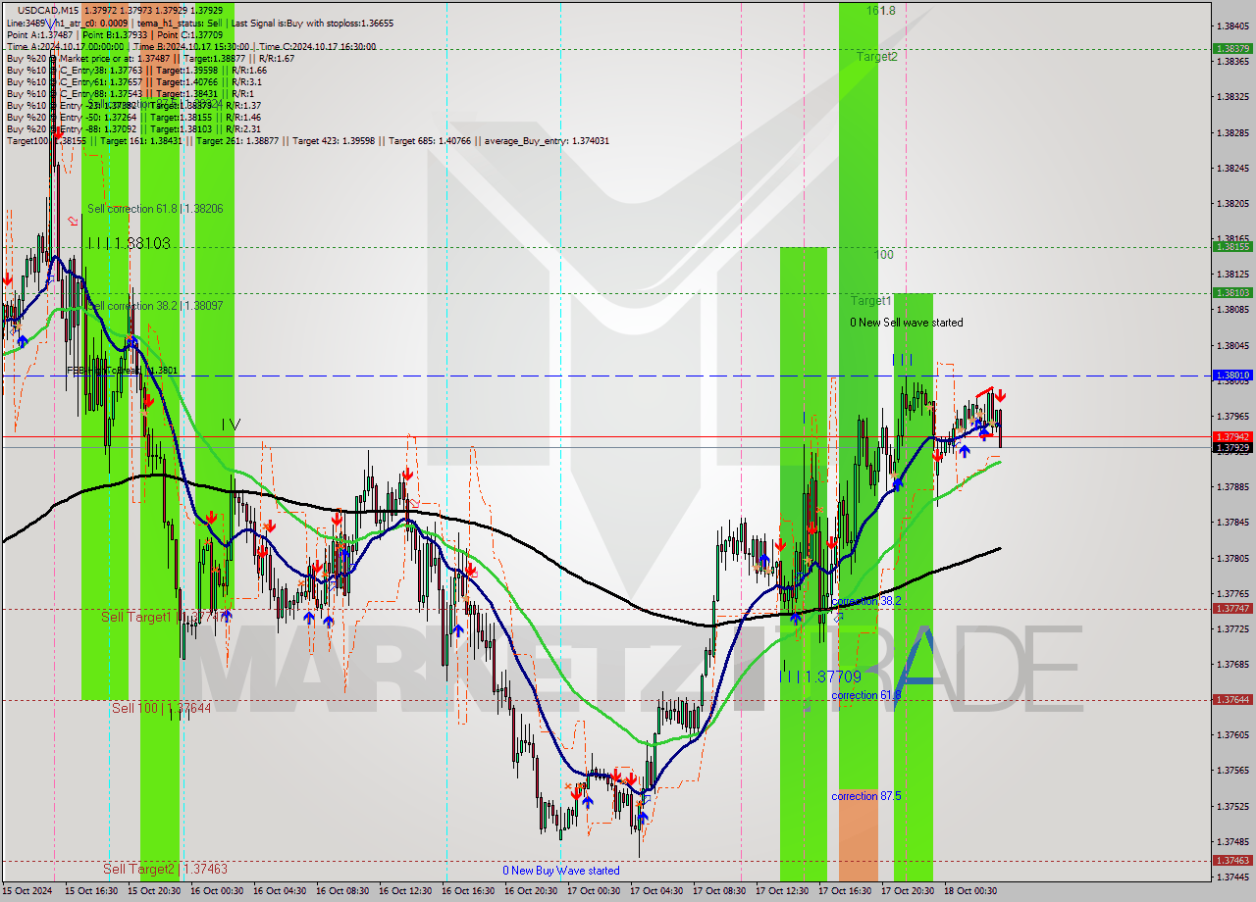Click the '16 Oct 00:30' time axis label

[216, 891]
